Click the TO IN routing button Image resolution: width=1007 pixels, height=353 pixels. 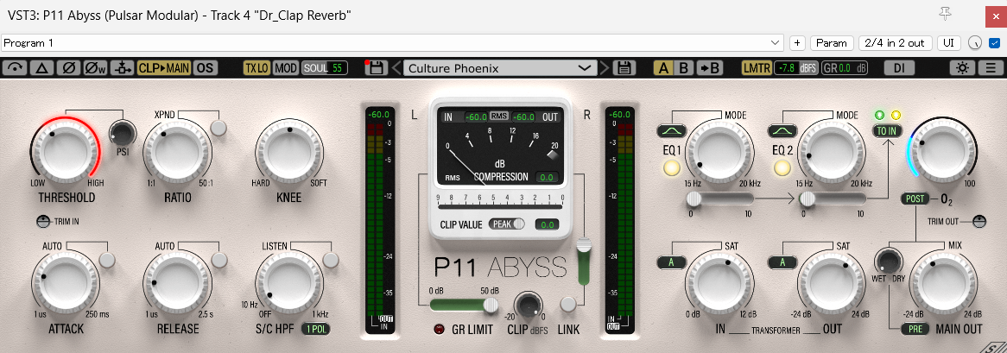coord(888,130)
